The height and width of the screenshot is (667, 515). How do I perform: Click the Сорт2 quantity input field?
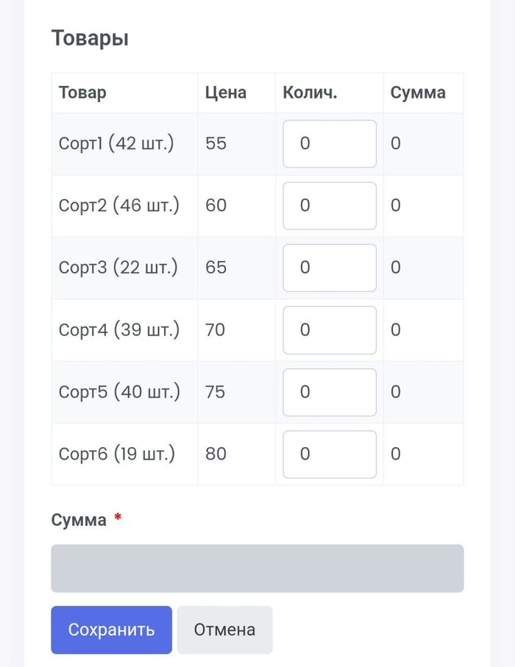coord(330,206)
